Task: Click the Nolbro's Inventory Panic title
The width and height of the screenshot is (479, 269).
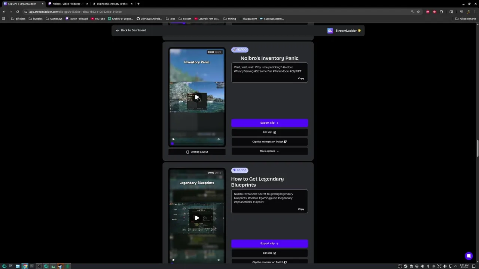Action: pos(269,58)
